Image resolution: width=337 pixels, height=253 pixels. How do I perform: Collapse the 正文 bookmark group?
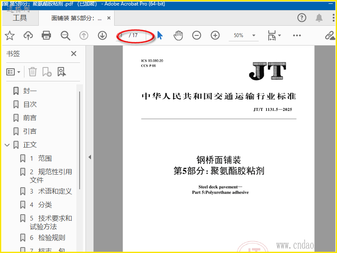coord(7,145)
